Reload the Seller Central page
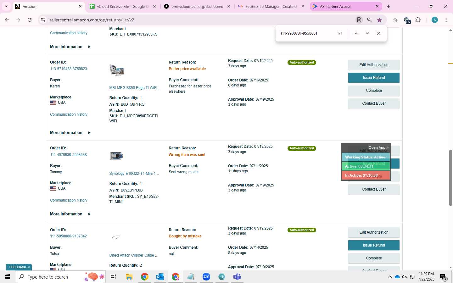This screenshot has width=453, height=283. tap(30, 20)
